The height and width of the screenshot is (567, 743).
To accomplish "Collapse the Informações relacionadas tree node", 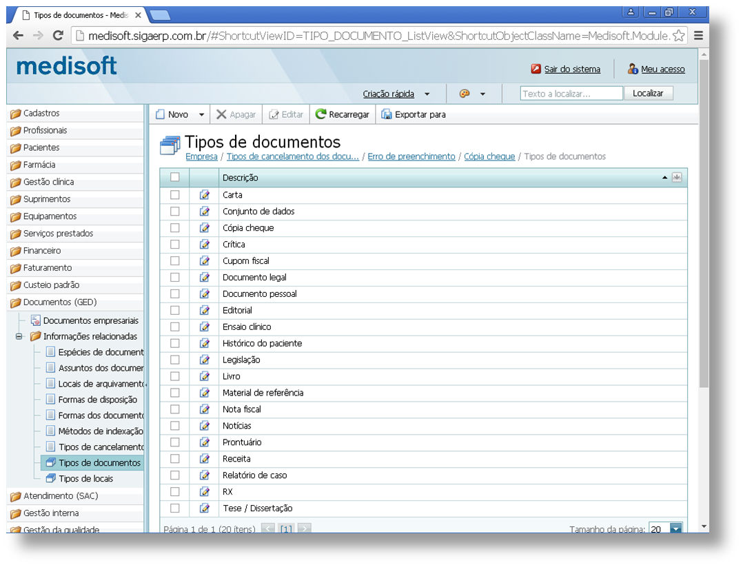I will point(19,337).
